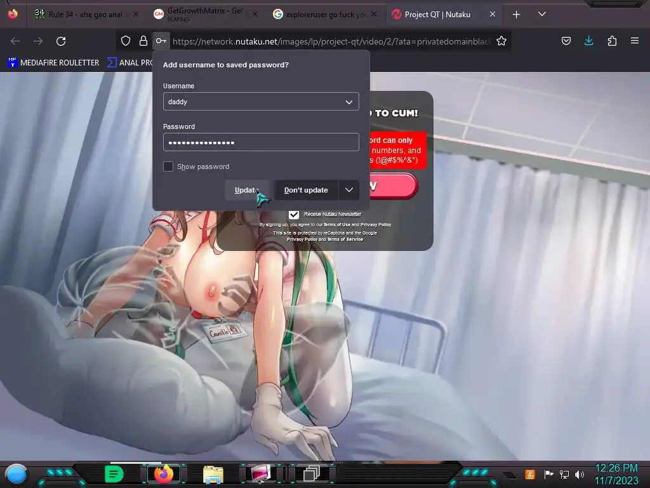Open the Action Center flag icon
The width and height of the screenshot is (650, 488).
[548, 474]
